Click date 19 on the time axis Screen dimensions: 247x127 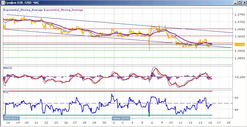pos(18,123)
